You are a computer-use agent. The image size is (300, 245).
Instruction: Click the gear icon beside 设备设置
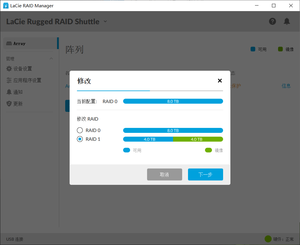point(9,69)
